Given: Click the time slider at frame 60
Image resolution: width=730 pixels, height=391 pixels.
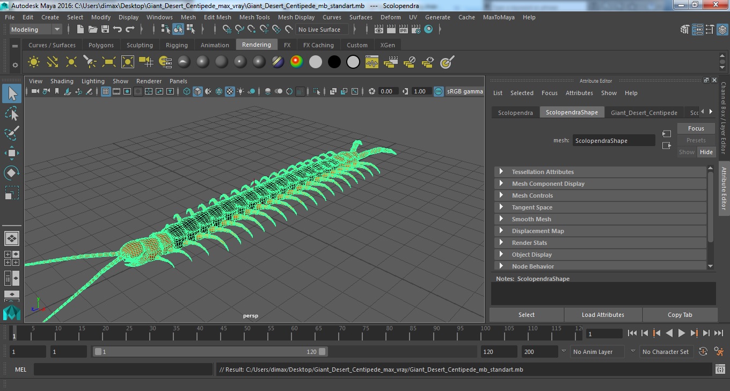Looking at the screenshot, I should [x=295, y=333].
